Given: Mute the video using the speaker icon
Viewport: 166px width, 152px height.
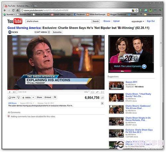Looking at the screenshot, I should 14,92.
